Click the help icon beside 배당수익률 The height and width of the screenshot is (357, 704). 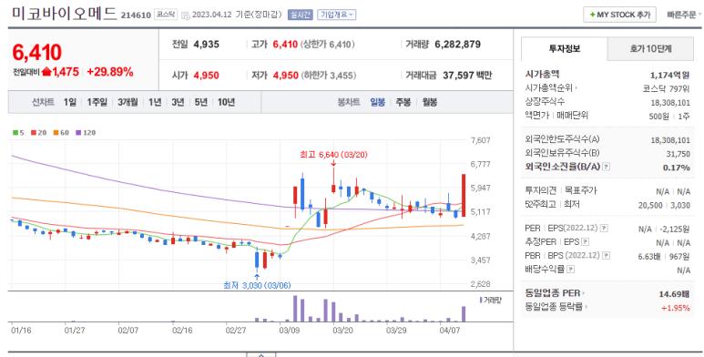[x=571, y=270]
